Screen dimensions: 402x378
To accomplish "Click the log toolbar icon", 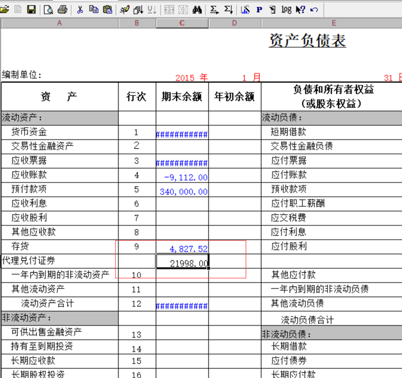I will click(x=286, y=10).
